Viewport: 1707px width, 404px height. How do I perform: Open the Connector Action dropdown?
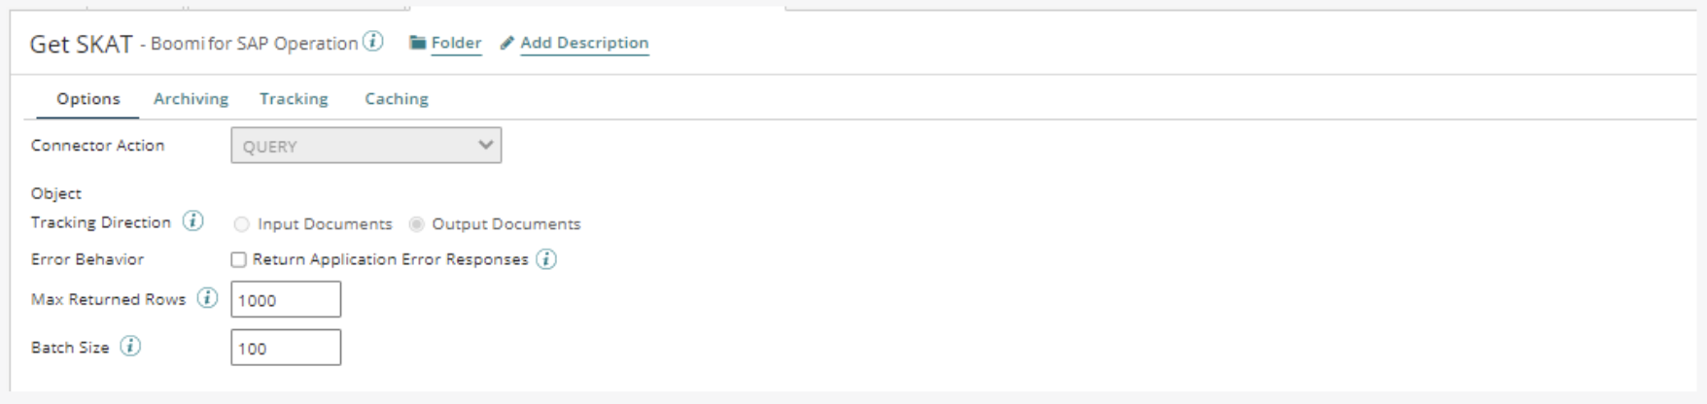pyautogui.click(x=366, y=146)
